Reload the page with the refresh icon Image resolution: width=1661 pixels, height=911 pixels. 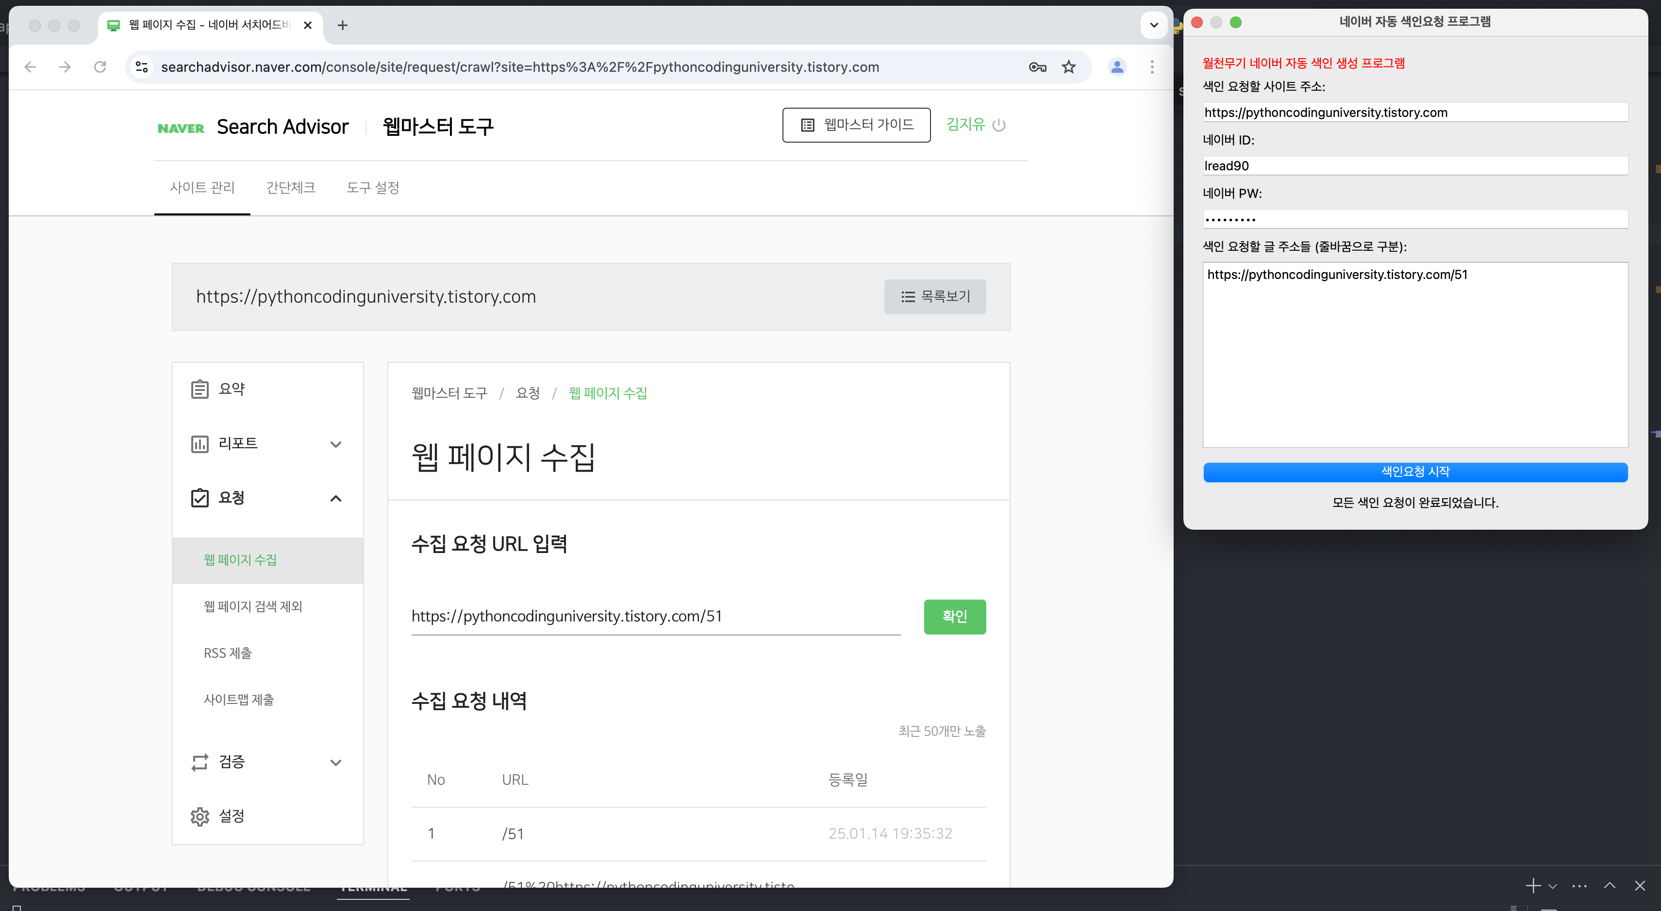tap(100, 67)
